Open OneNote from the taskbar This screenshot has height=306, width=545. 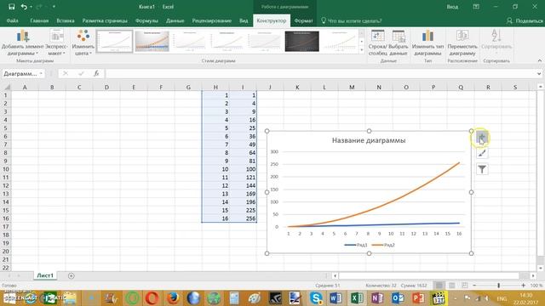[x=377, y=298]
